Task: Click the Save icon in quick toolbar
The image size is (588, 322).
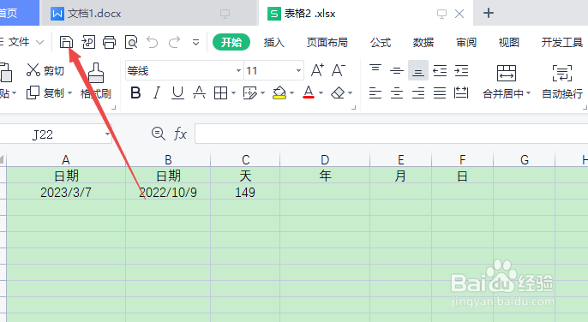Action: [x=66, y=42]
